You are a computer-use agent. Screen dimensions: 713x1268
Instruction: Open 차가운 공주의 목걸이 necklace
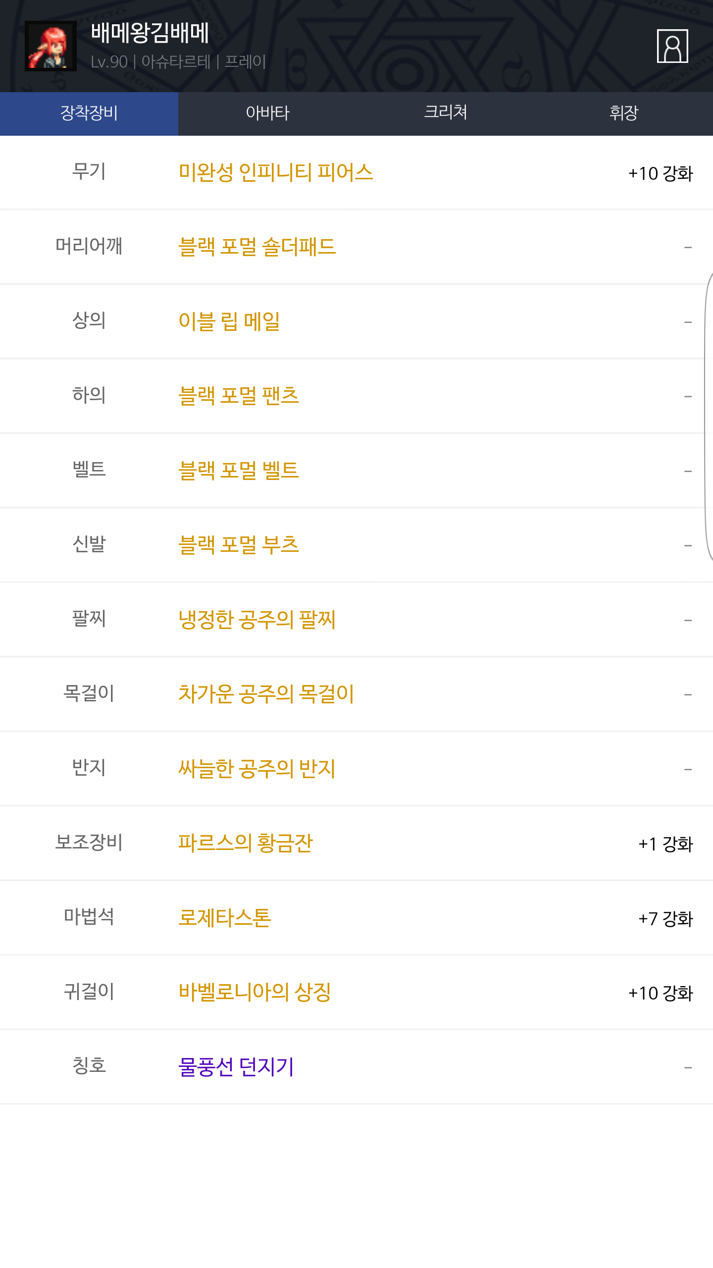266,694
